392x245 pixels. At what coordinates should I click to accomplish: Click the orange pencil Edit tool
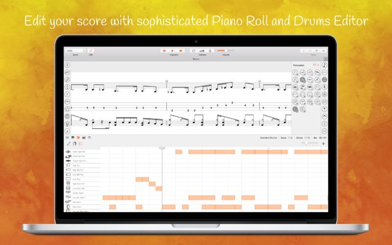pos(91,50)
